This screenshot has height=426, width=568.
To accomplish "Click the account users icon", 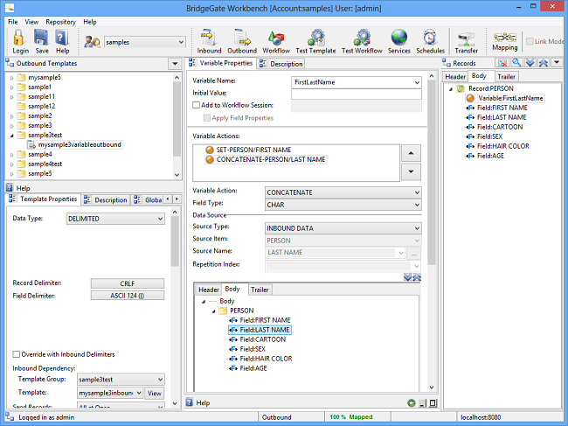I will click(92, 42).
